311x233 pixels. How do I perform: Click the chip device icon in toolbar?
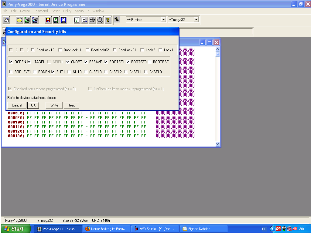tap(117, 19)
